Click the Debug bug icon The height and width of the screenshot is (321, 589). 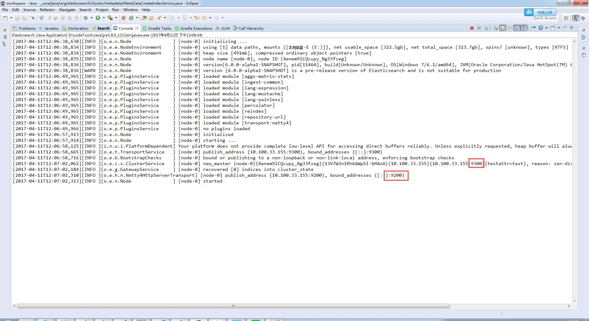pyautogui.click(x=86, y=18)
